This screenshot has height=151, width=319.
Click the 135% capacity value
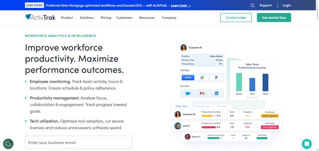[247, 127]
